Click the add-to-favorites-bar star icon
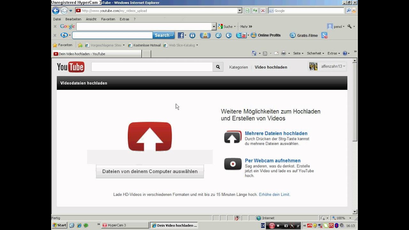Image resolution: width=409 pixels, height=230 pixels. 80,45
